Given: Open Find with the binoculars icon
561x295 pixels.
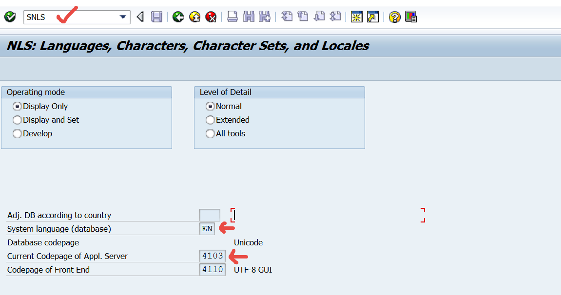Looking at the screenshot, I should tap(249, 16).
